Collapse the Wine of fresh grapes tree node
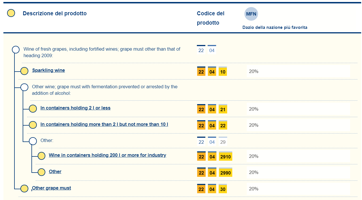 click(x=16, y=50)
